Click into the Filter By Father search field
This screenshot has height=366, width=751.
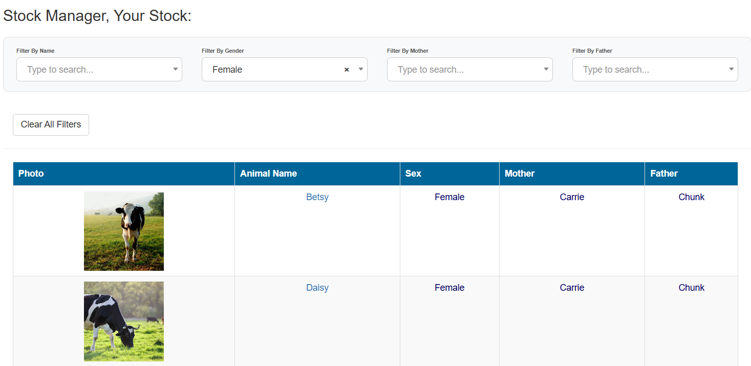tap(655, 70)
